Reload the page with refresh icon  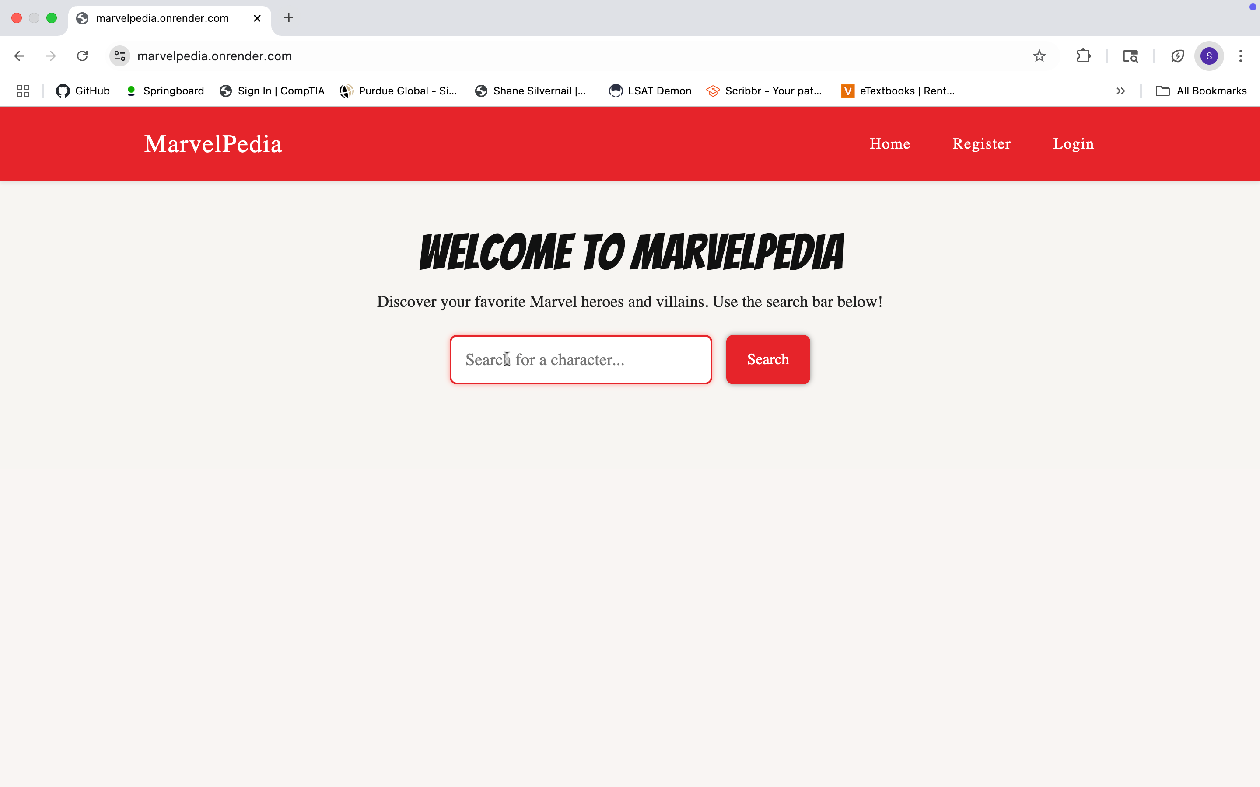[x=82, y=56]
